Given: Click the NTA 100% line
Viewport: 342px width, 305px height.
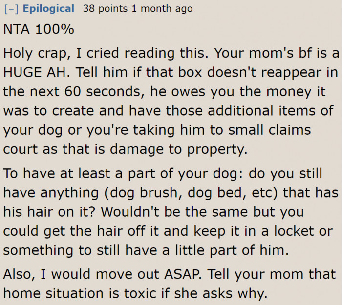Looking at the screenshot, I should pos(39,30).
